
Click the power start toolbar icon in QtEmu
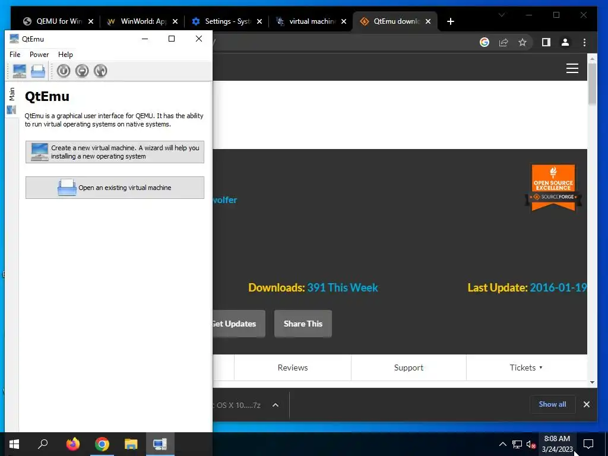click(x=64, y=71)
